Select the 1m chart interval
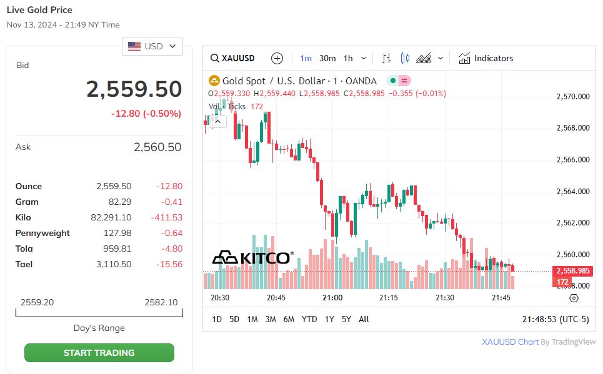Image resolution: width=603 pixels, height=374 pixels. pos(306,58)
